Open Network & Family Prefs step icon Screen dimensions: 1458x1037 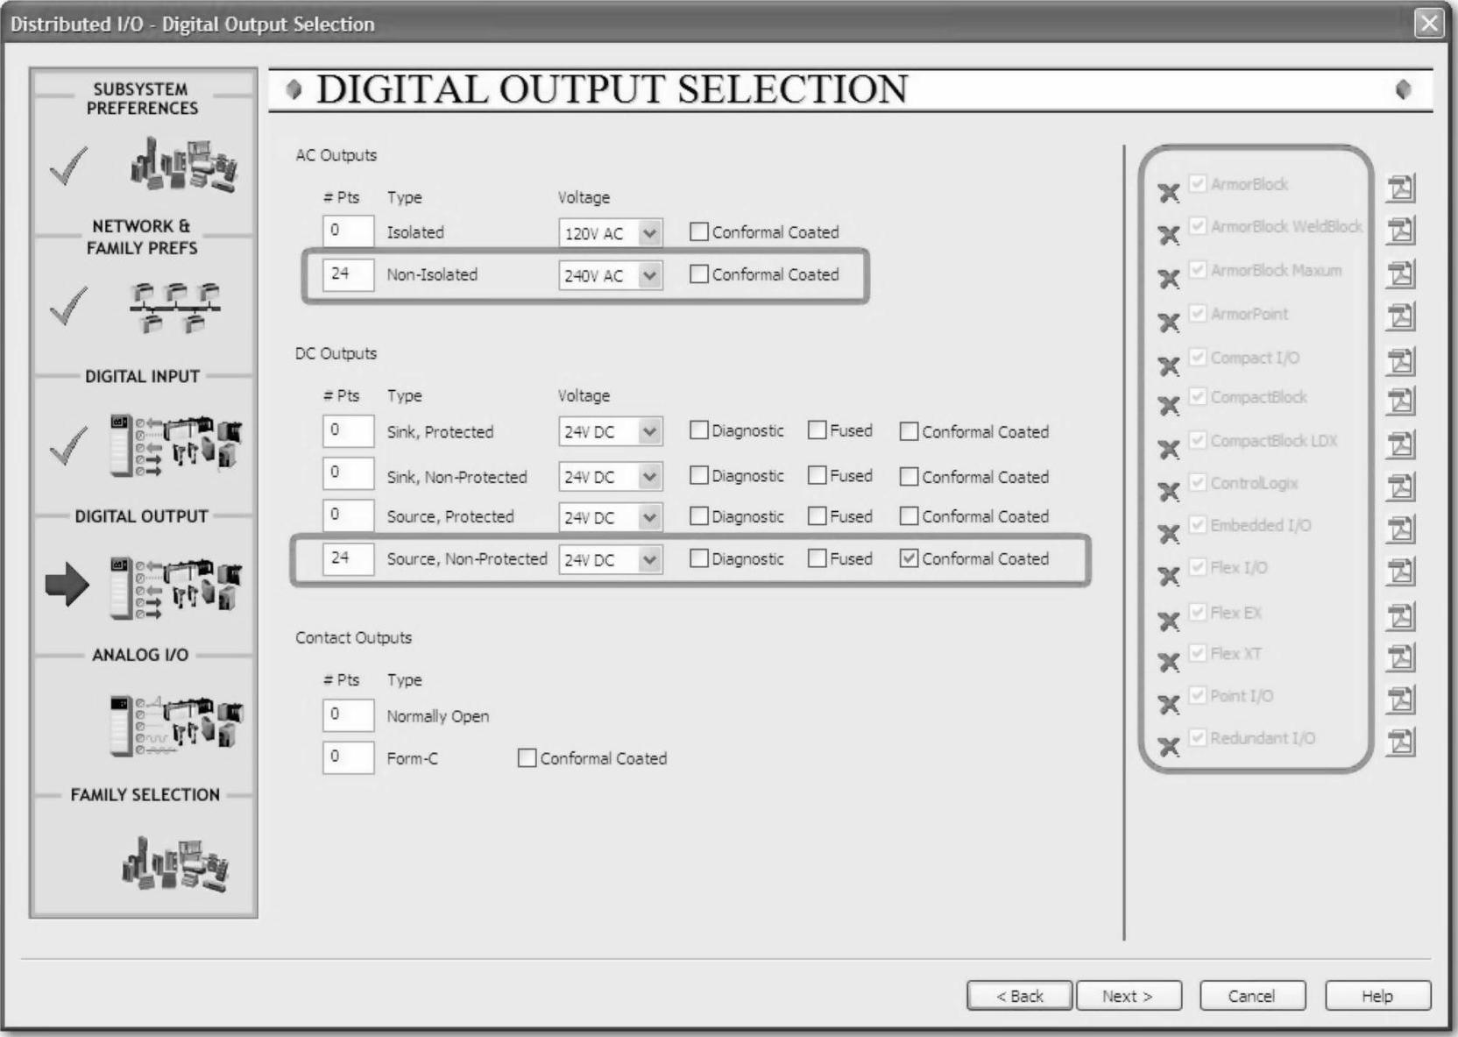174,308
